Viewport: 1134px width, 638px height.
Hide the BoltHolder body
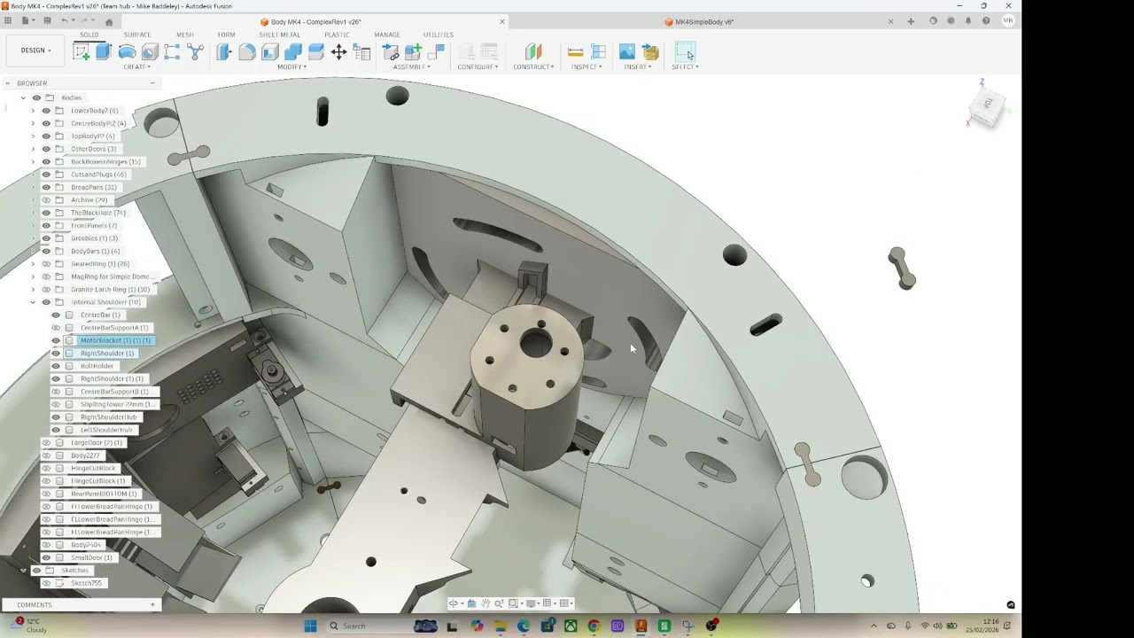tap(56, 366)
